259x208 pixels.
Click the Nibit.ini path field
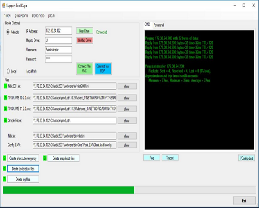tap(74, 136)
